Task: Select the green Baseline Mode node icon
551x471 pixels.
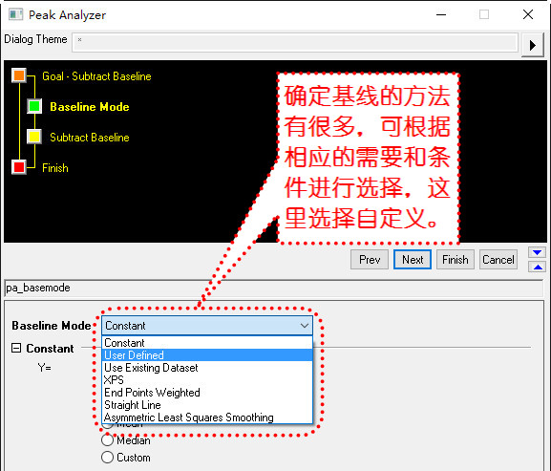Action: (34, 106)
